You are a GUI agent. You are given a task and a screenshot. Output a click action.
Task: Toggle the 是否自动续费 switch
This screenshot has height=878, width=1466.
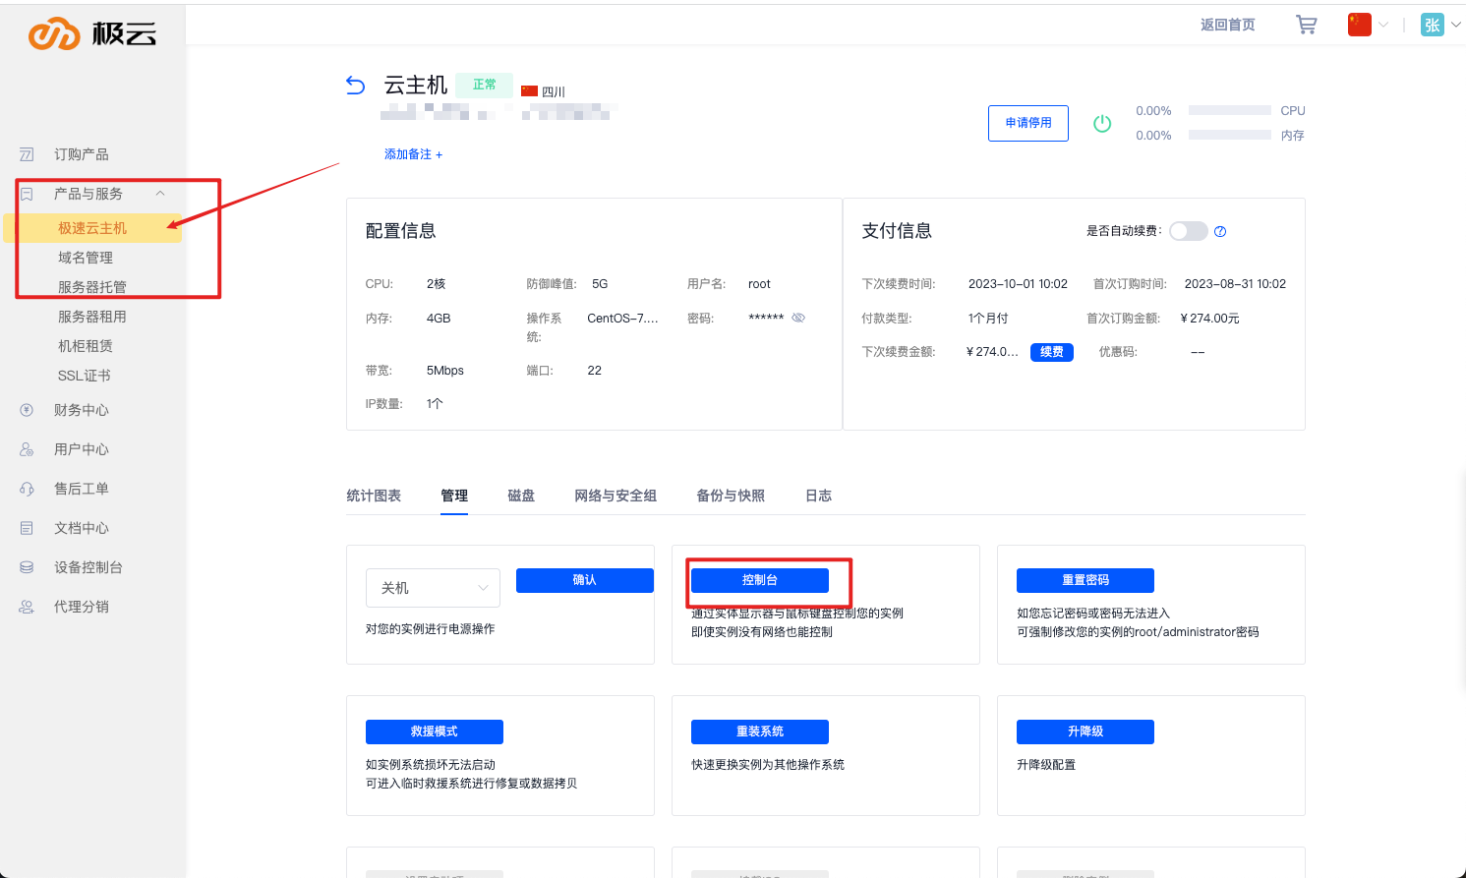(x=1188, y=231)
